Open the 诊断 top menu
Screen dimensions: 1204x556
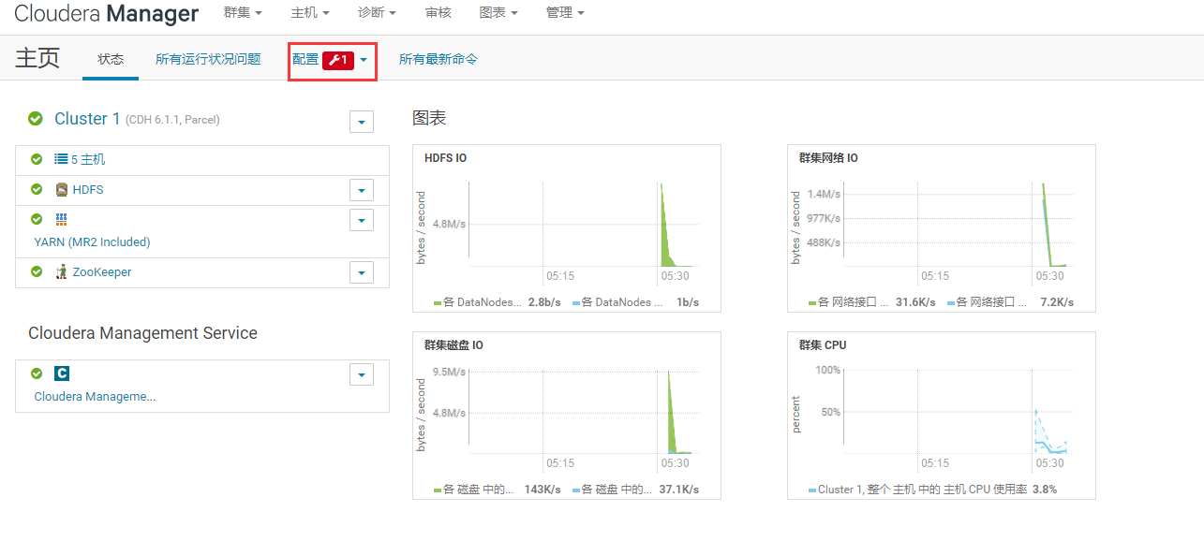377,13
